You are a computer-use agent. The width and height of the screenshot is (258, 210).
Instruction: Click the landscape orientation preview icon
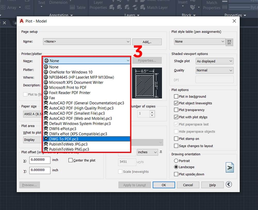pos(229,167)
